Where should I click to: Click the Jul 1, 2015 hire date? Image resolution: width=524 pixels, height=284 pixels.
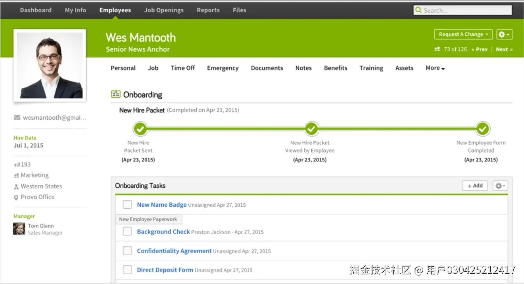(28, 145)
